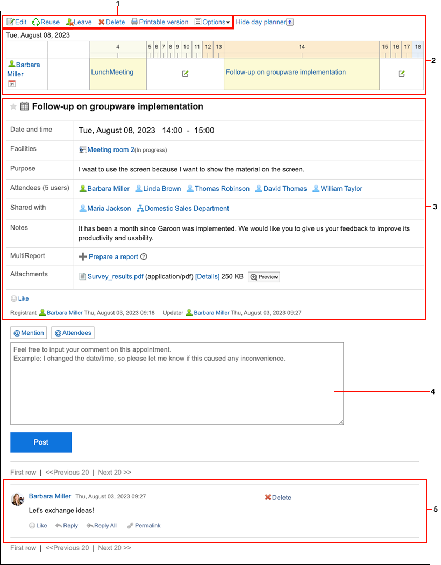Image resolution: width=441 pixels, height=565 pixels.
Task: Click the attachment Details link
Action: coord(208,276)
